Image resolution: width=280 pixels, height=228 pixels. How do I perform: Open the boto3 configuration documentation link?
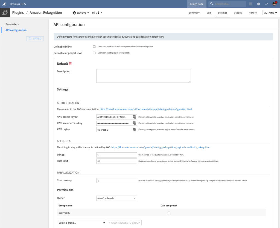coord(146,109)
